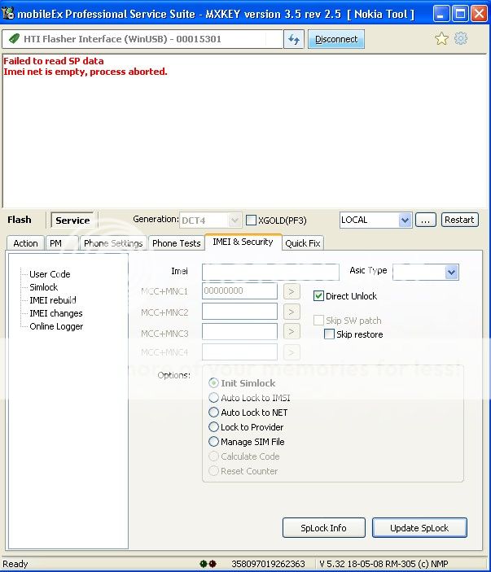The width and height of the screenshot is (491, 572).
Task: Select the IMEI & Security tab
Action: tap(243, 242)
